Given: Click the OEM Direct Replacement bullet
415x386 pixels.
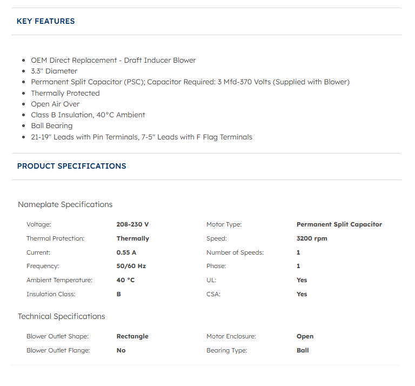Looking at the screenshot, I should (x=113, y=60).
